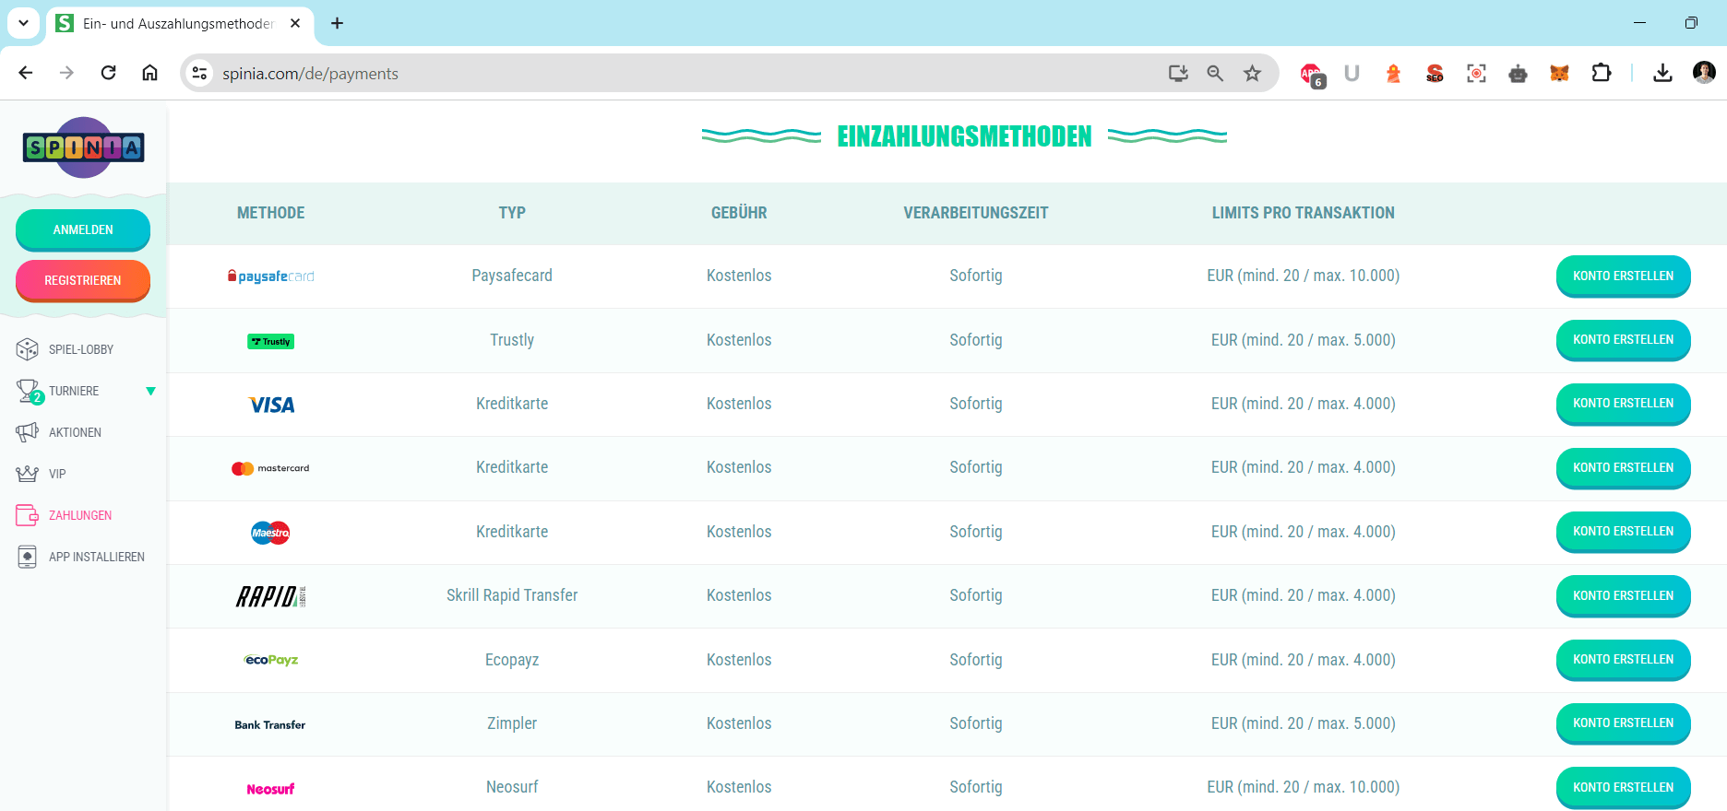This screenshot has height=811, width=1727.
Task: Click the address bar URL field
Action: [x=683, y=74]
